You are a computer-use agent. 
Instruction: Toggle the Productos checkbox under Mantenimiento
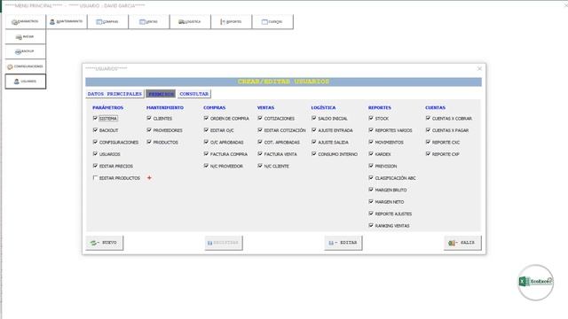149,142
